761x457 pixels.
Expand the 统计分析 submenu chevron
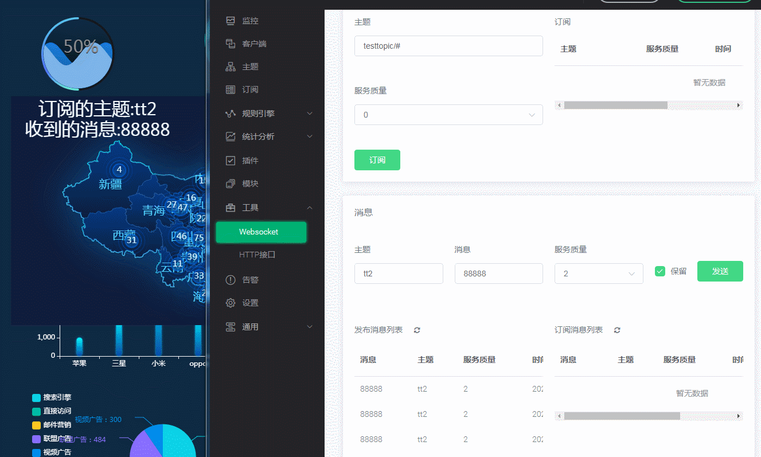[310, 136]
